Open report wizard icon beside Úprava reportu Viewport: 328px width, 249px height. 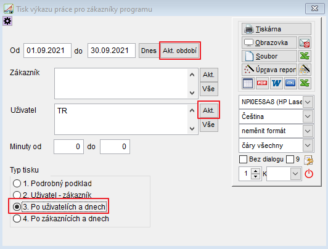(x=305, y=70)
